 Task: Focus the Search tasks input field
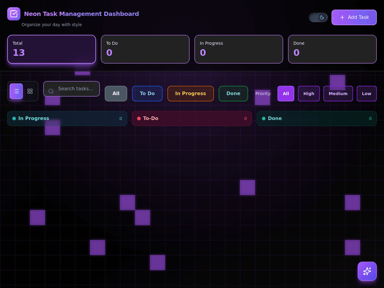(71, 89)
